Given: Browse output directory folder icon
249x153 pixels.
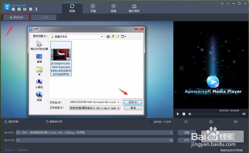Looking at the screenshot, I should click(x=171, y=140).
